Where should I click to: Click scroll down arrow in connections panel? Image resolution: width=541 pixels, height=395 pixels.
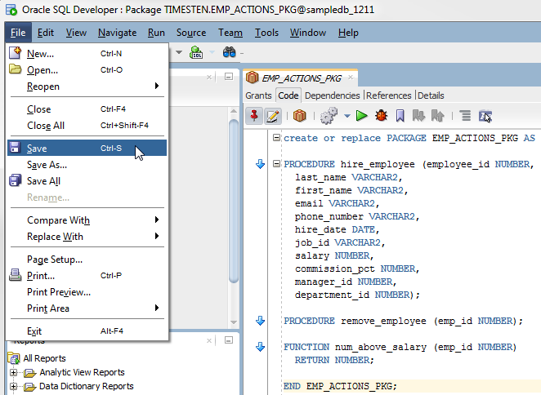[234, 322]
